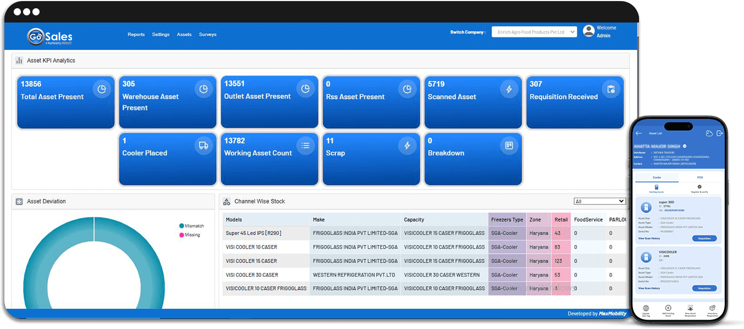Open the Requisition Received card

(575, 102)
